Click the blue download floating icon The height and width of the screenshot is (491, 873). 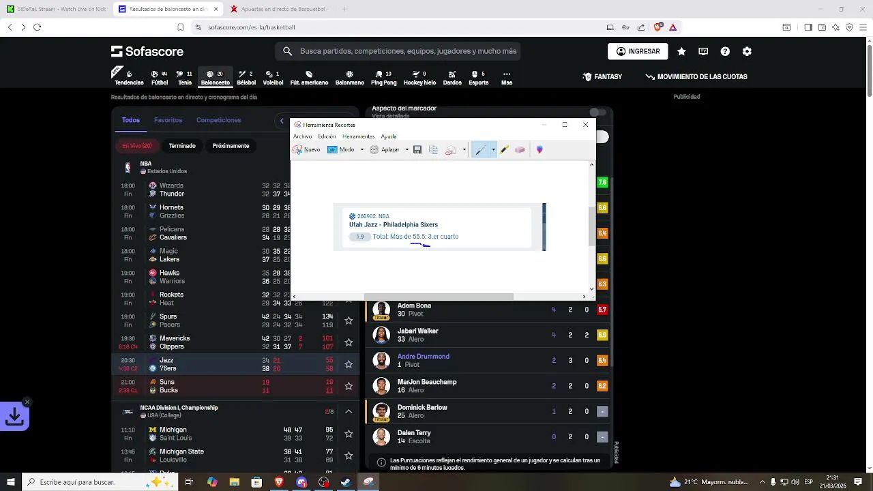coord(15,416)
